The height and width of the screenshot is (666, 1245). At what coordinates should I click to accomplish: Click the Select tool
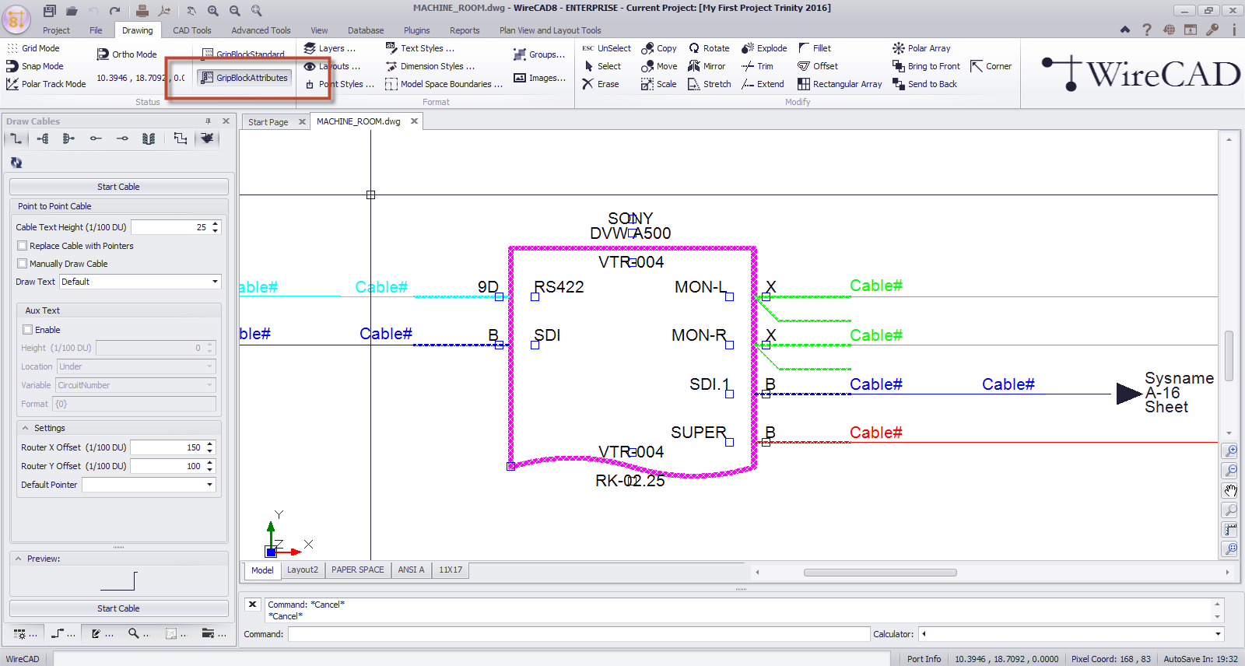[601, 66]
